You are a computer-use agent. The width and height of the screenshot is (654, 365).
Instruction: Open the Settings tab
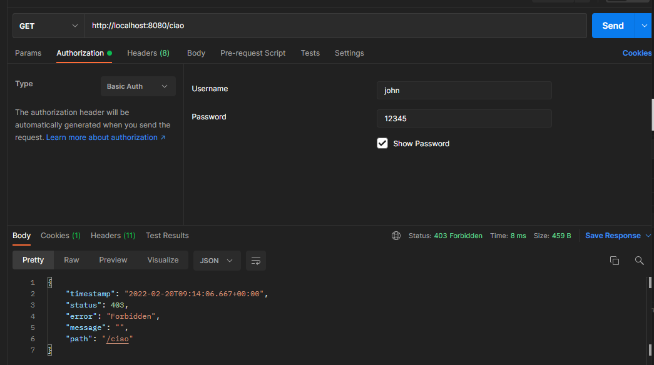349,53
